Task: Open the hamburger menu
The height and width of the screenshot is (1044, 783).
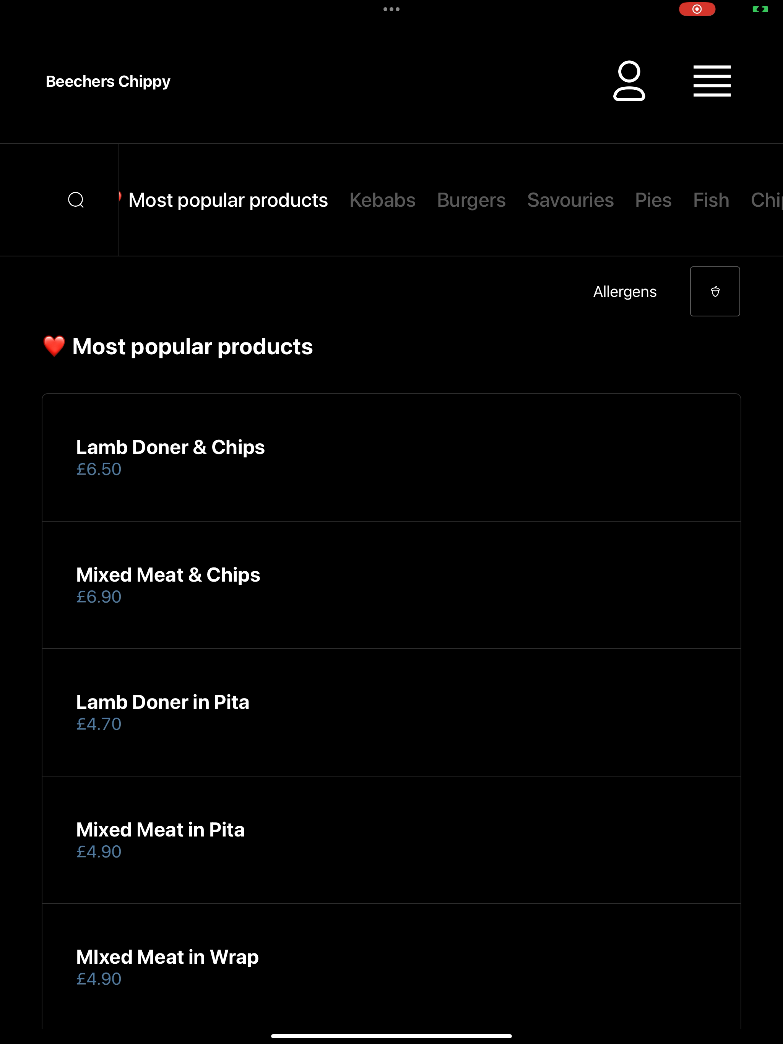Action: tap(712, 81)
